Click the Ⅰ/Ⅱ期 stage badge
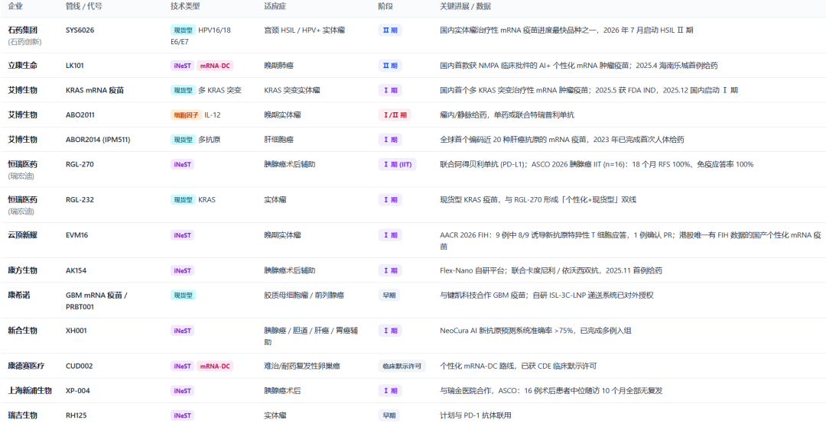Screen dimensions: 826x423 395,115
